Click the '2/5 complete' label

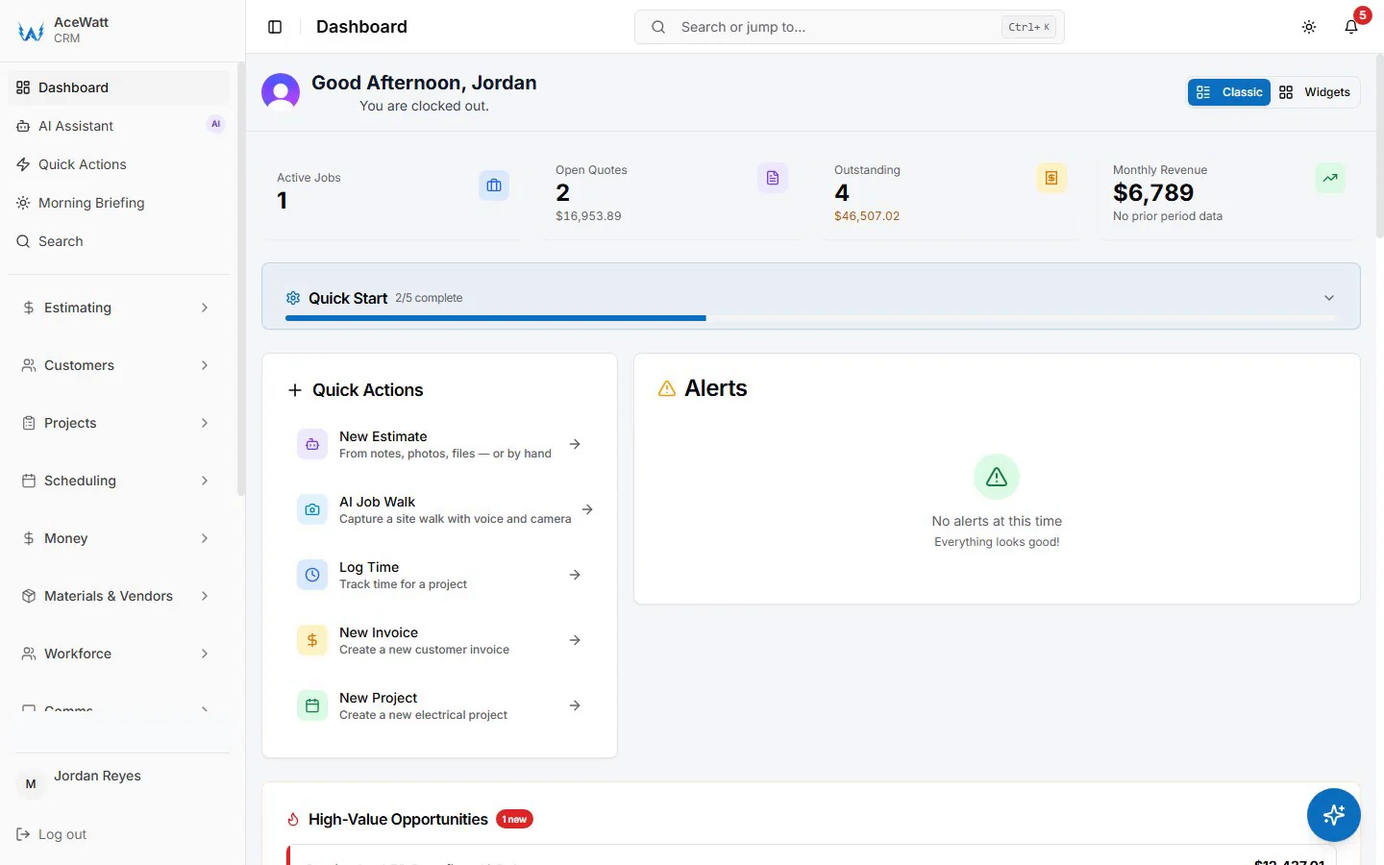point(429,298)
